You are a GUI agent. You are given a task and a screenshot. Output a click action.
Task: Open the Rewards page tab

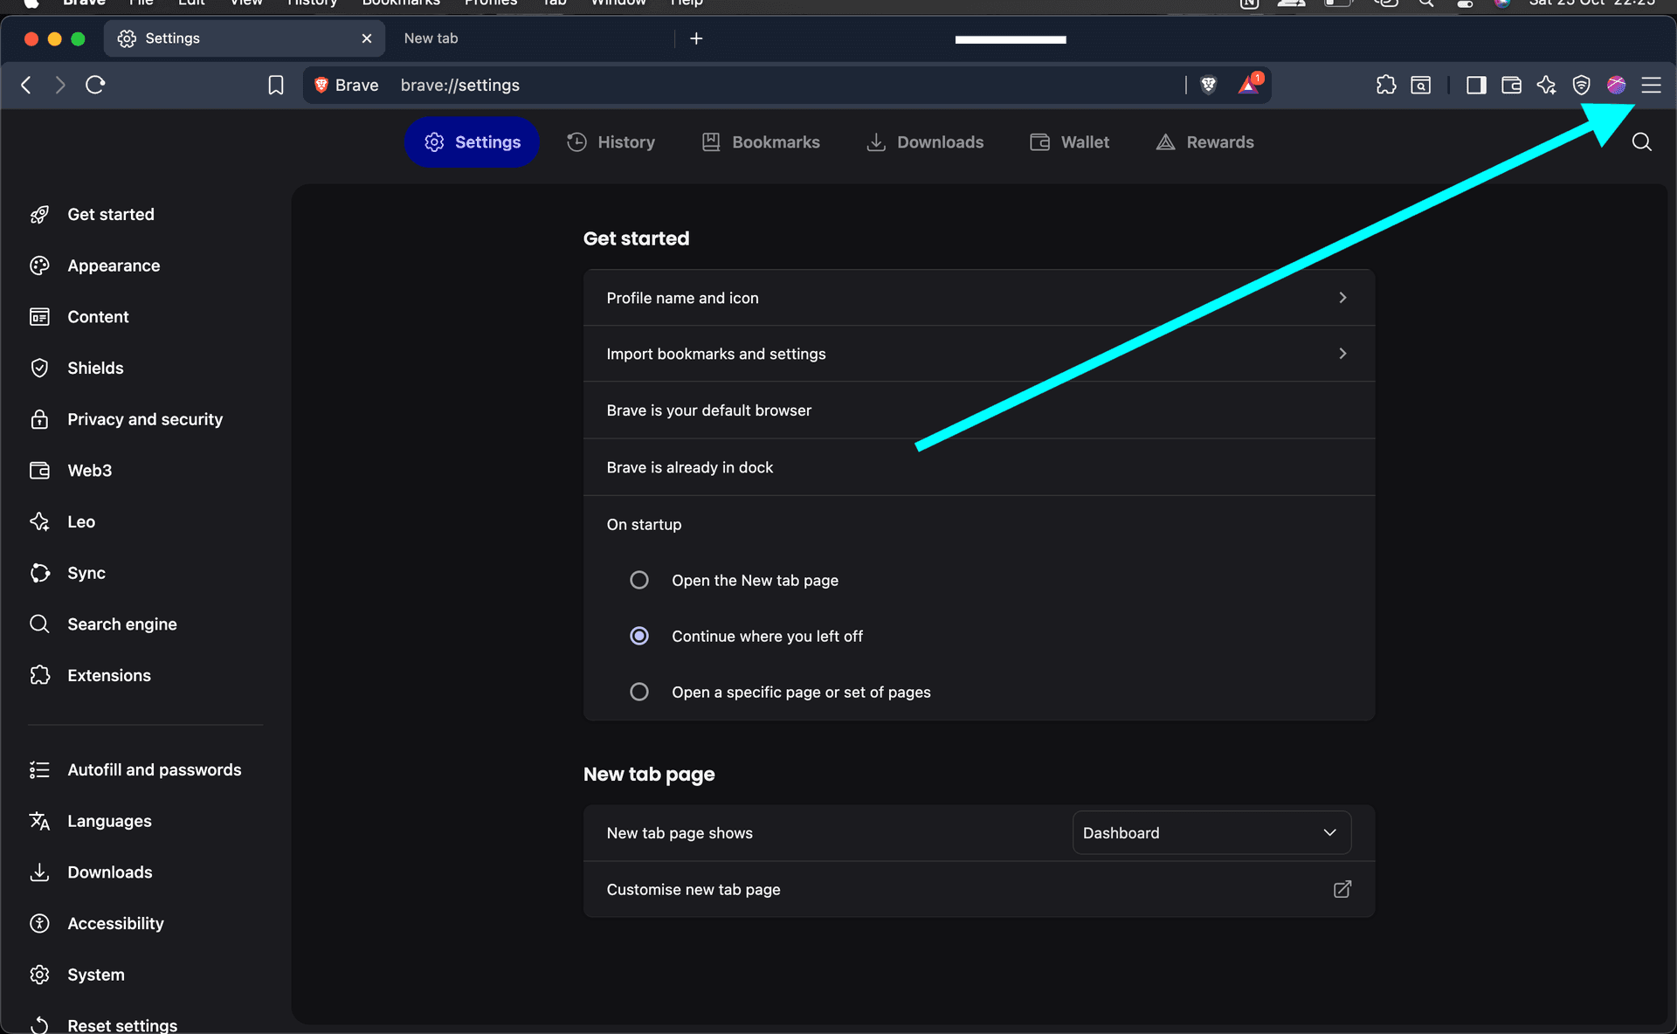[1205, 142]
